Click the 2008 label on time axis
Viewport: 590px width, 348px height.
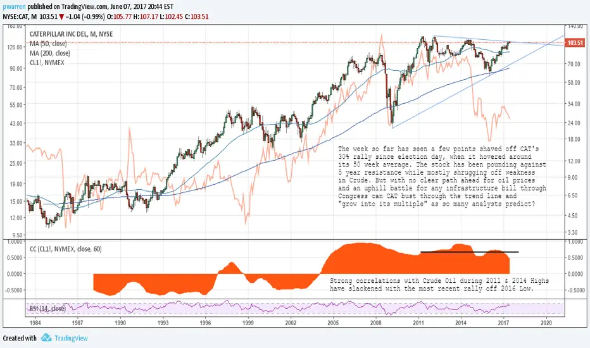tap(375, 323)
